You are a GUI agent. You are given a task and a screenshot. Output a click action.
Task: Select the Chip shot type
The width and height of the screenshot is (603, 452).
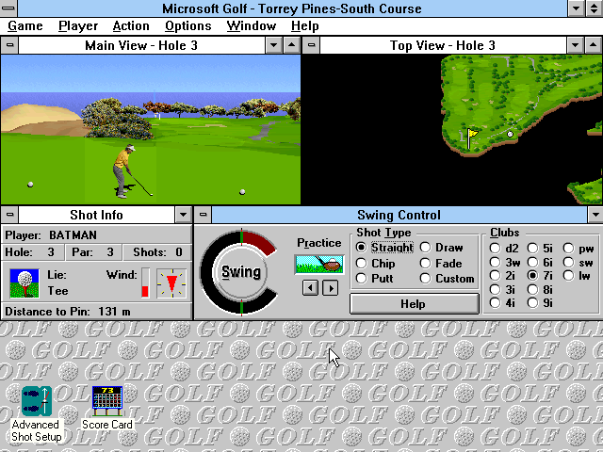[375, 264]
